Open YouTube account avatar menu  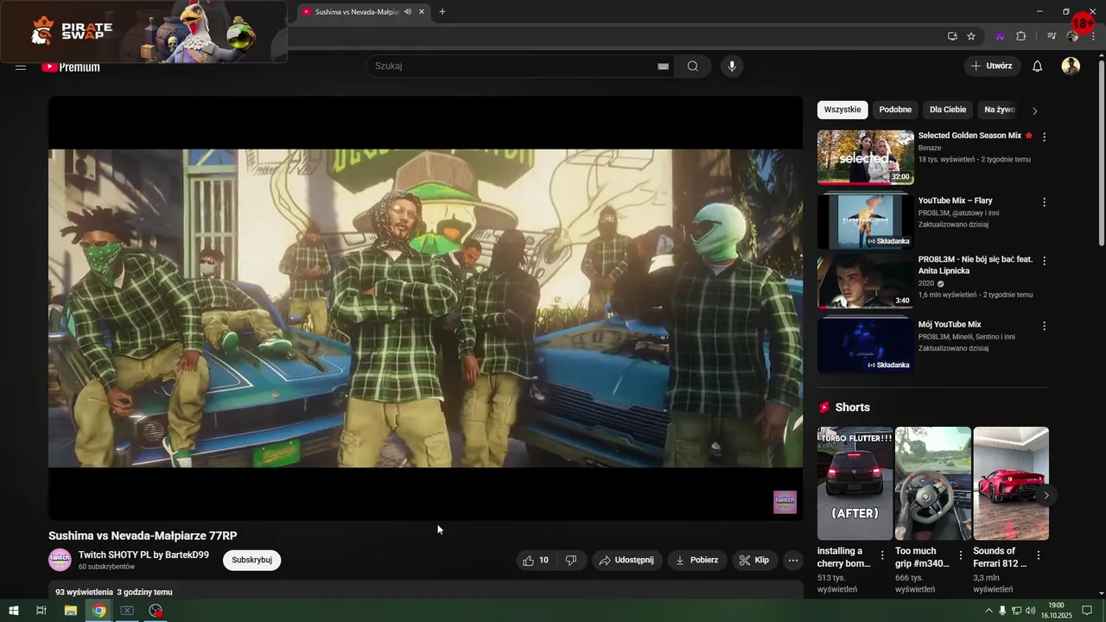click(1071, 67)
